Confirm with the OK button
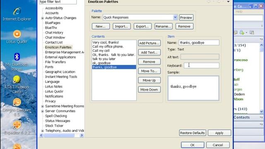 (x=193, y=145)
